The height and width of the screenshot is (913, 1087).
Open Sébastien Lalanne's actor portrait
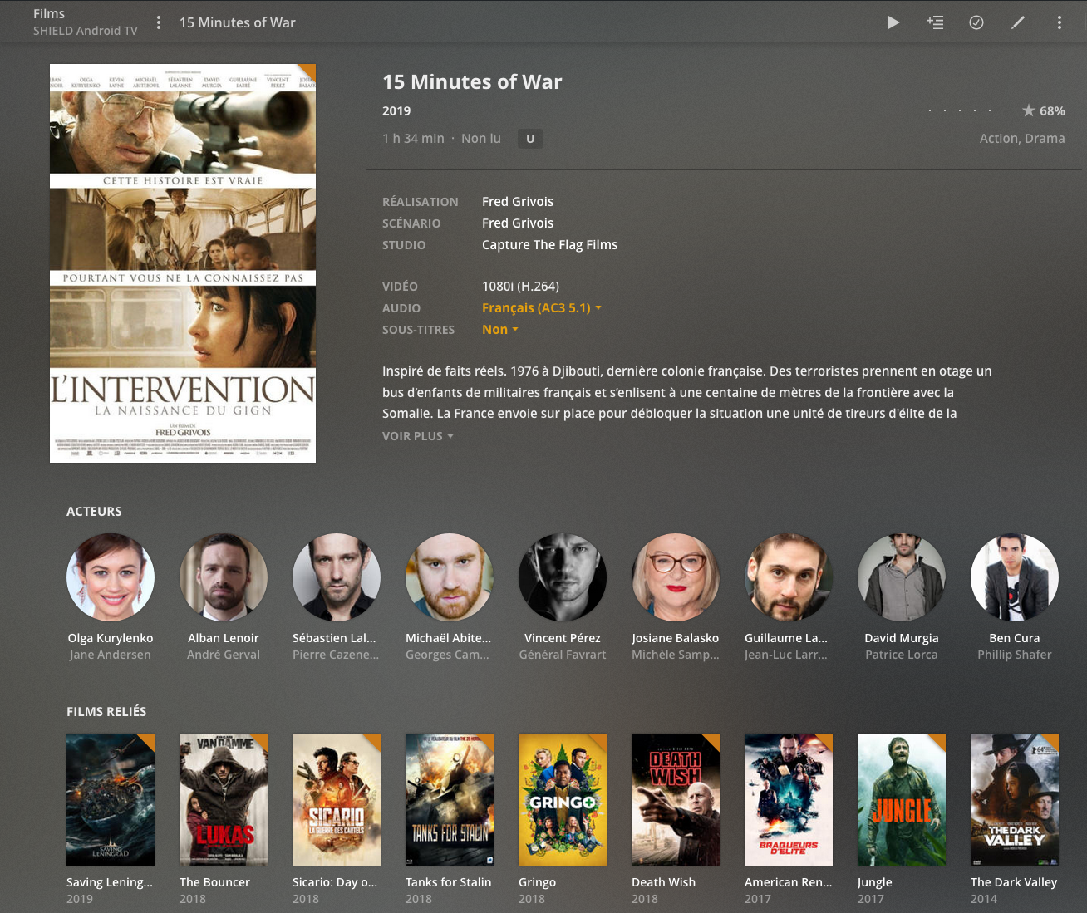[x=337, y=577]
